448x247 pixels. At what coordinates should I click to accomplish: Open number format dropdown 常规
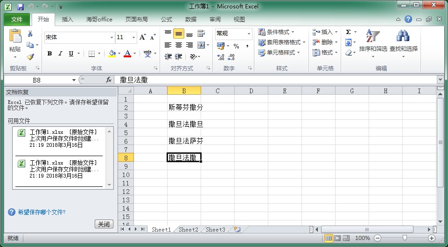pos(249,34)
